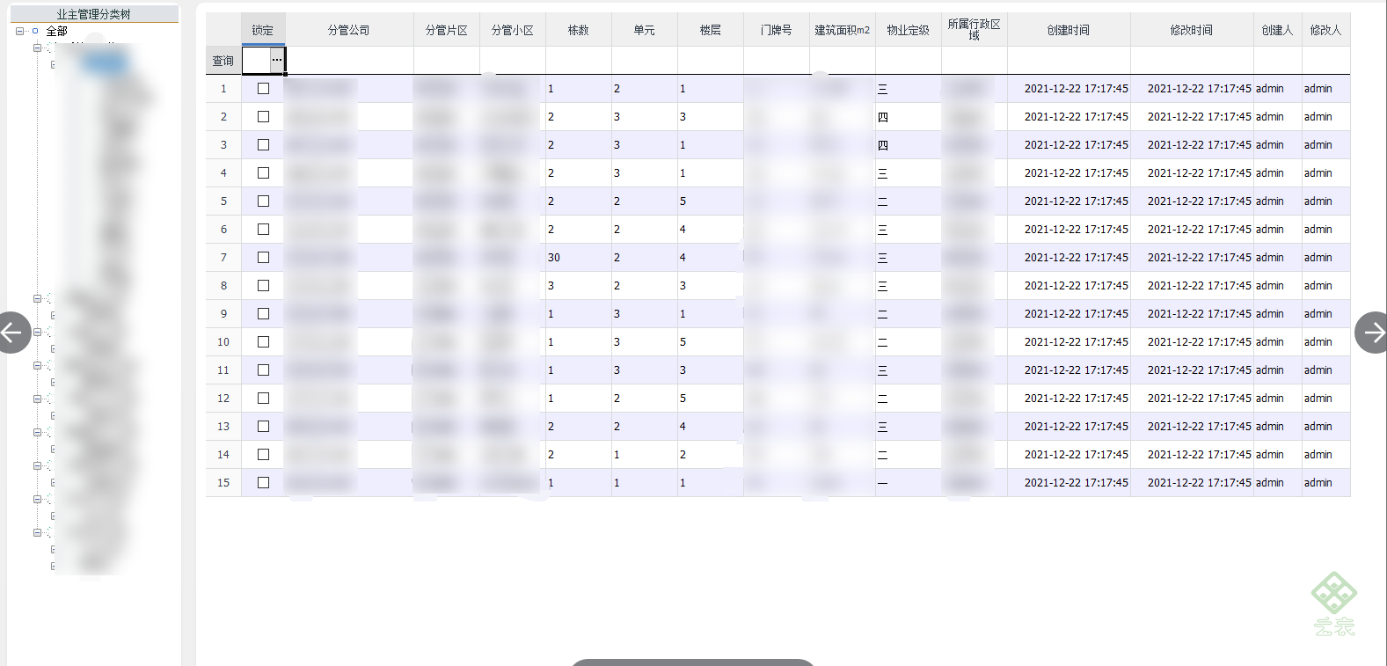Click the 分管公司 column header
This screenshot has height=666, width=1387.
pyautogui.click(x=349, y=30)
